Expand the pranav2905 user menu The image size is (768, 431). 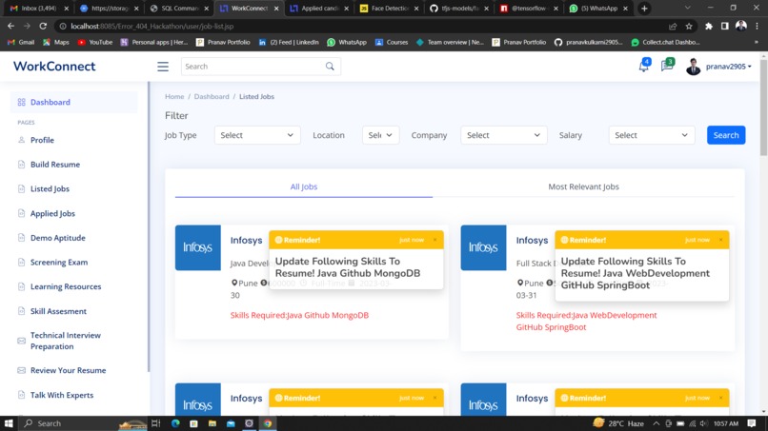click(728, 67)
